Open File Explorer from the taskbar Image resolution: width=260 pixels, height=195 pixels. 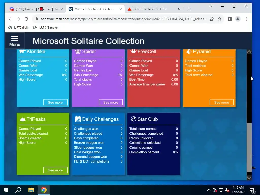tap(31, 190)
